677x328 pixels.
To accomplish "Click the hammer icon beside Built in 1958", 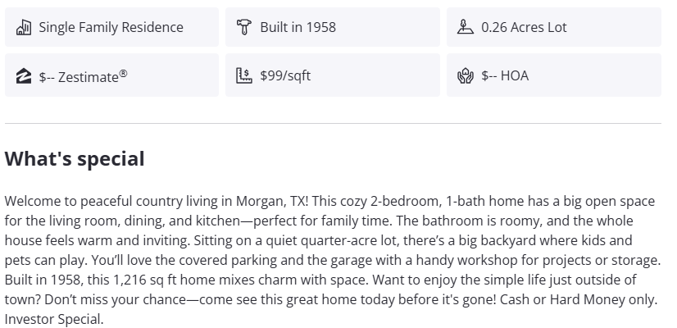I will [x=243, y=27].
